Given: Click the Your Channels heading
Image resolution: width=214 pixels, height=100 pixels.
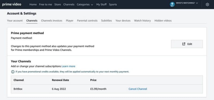Looking at the screenshot, I should [21, 61].
